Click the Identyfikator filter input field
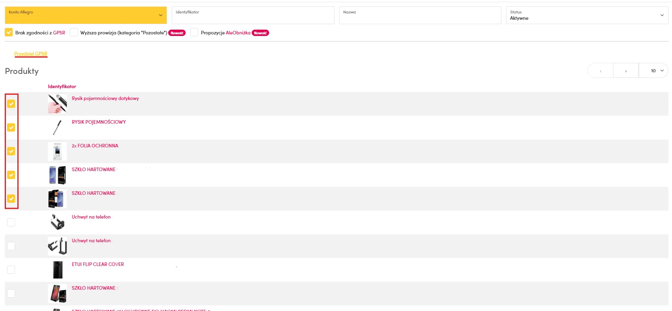 pyautogui.click(x=252, y=16)
